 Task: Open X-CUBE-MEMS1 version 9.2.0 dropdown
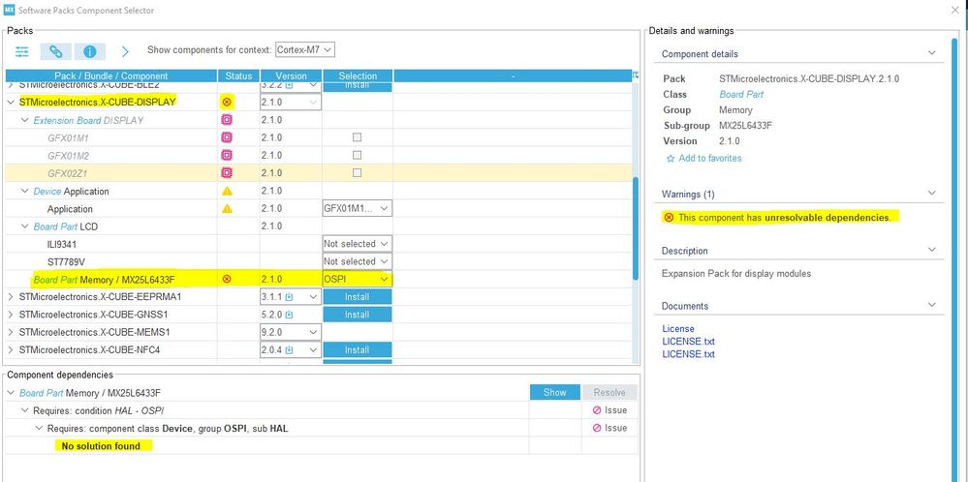click(x=291, y=332)
